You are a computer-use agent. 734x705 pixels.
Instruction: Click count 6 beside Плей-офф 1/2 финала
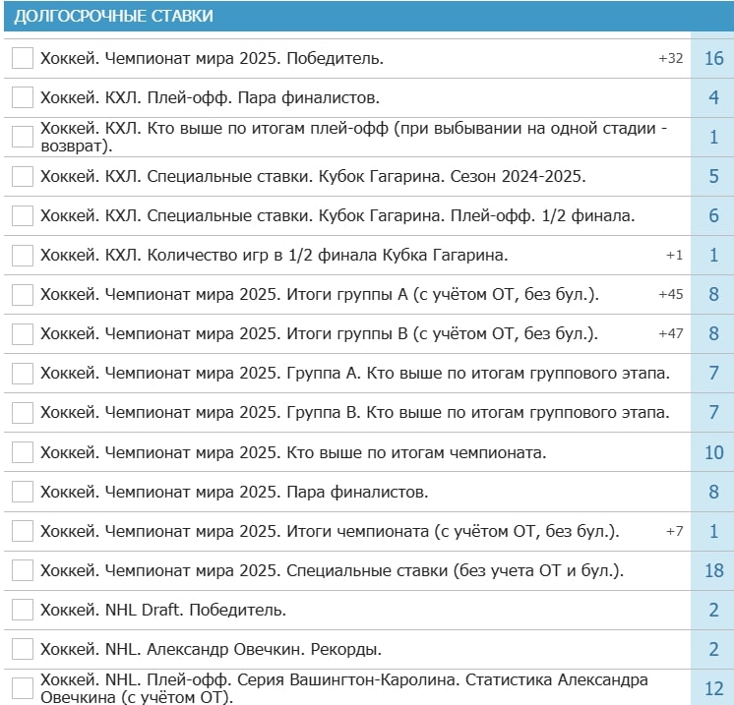coord(714,215)
